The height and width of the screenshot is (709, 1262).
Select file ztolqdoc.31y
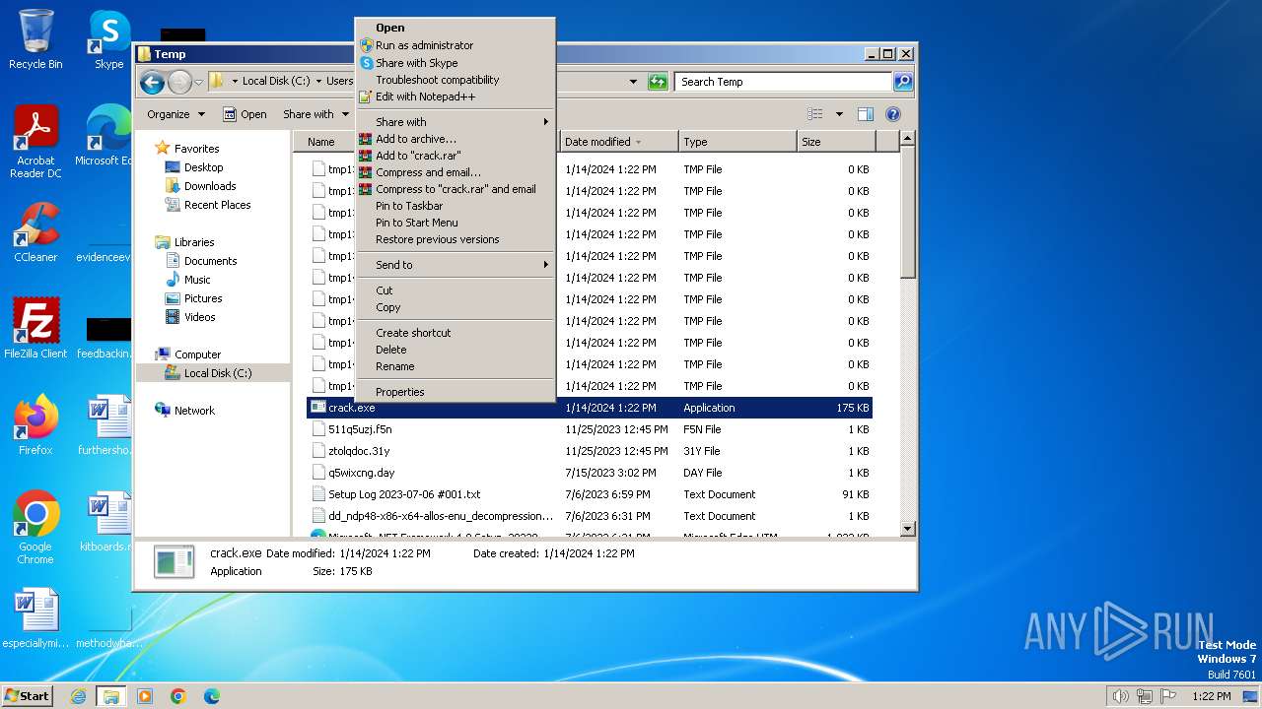(590, 451)
